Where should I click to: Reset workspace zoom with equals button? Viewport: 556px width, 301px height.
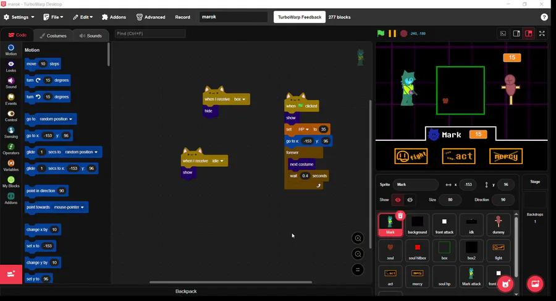(x=358, y=269)
